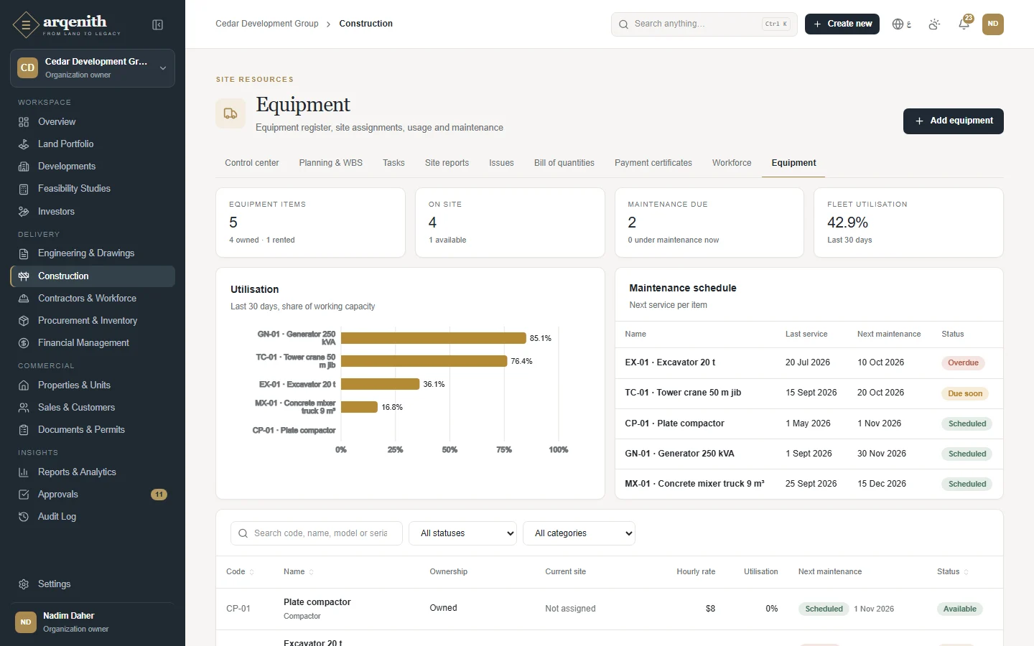Click the Sales & Customers icon
Image resolution: width=1034 pixels, height=646 pixels.
[24, 408]
